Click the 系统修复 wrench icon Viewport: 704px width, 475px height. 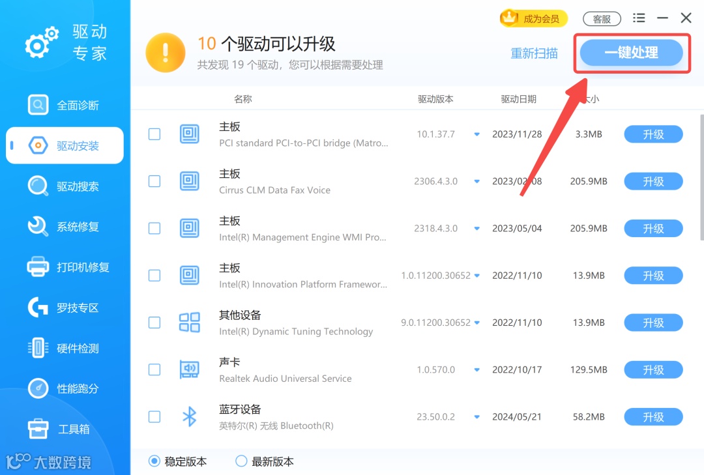point(38,226)
